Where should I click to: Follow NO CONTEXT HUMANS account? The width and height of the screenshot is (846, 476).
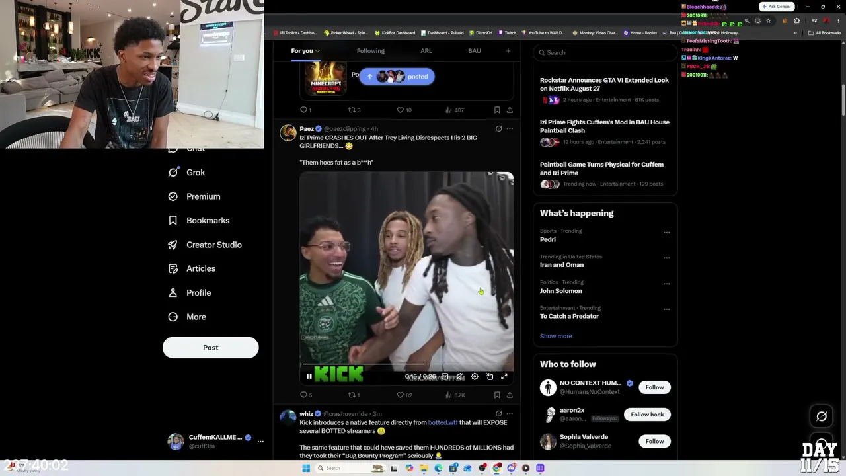click(654, 387)
